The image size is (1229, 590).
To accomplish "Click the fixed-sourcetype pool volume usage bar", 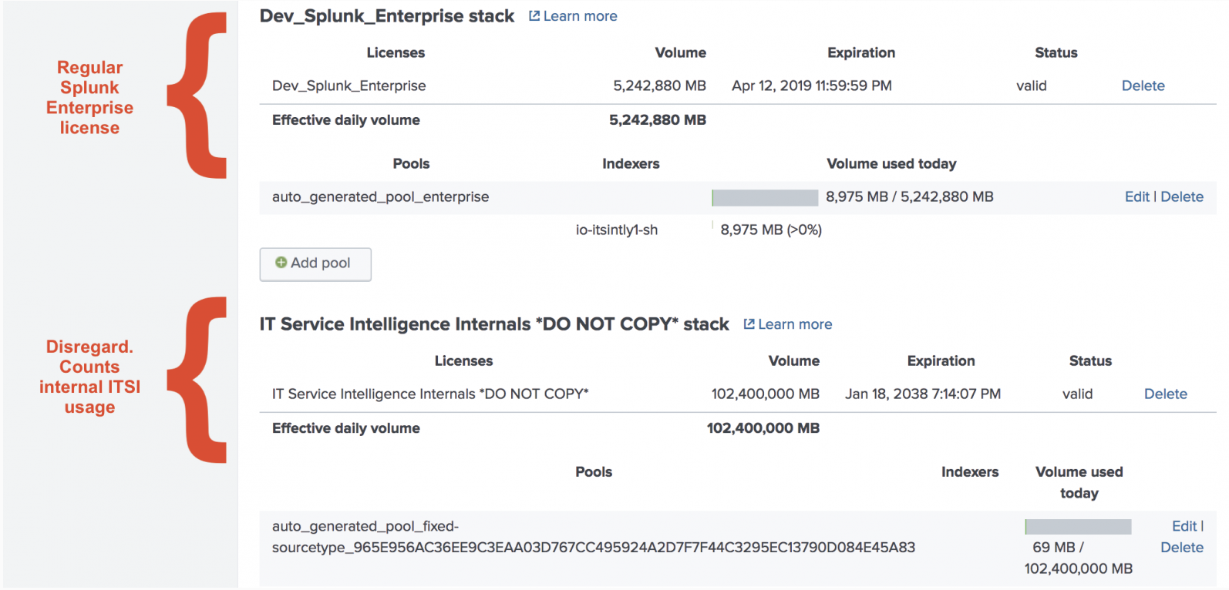I will [x=1078, y=527].
